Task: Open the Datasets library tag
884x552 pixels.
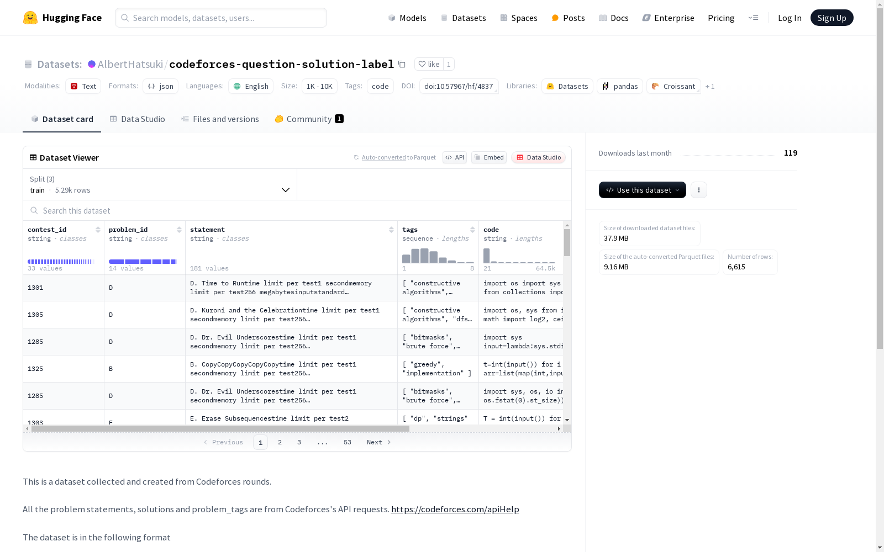Action: pyautogui.click(x=567, y=86)
